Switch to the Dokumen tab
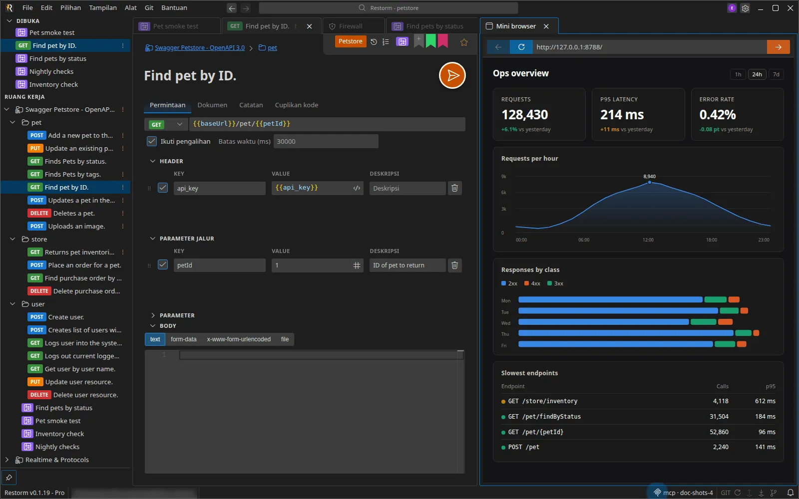 pos(212,105)
